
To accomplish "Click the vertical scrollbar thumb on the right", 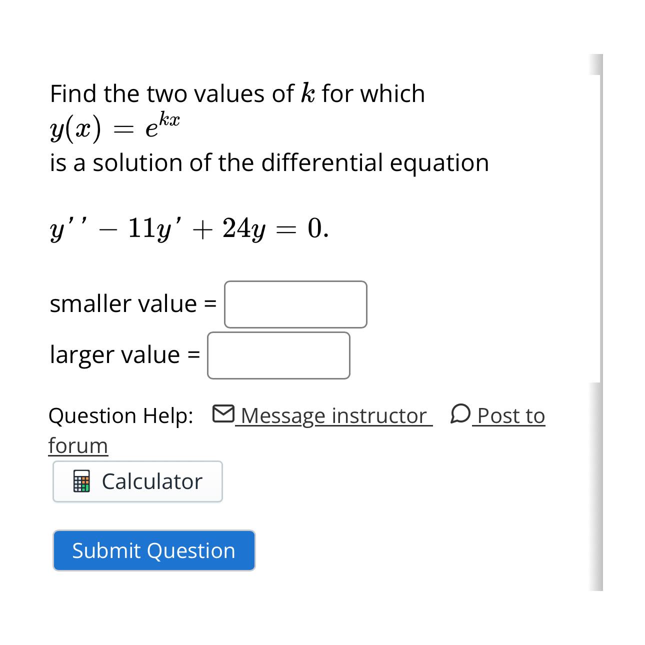I will (x=600, y=228).
